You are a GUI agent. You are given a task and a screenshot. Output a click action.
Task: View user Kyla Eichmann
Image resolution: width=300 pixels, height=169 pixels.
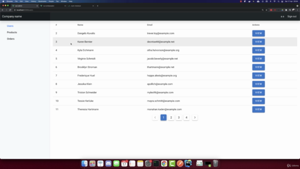[x=258, y=50]
